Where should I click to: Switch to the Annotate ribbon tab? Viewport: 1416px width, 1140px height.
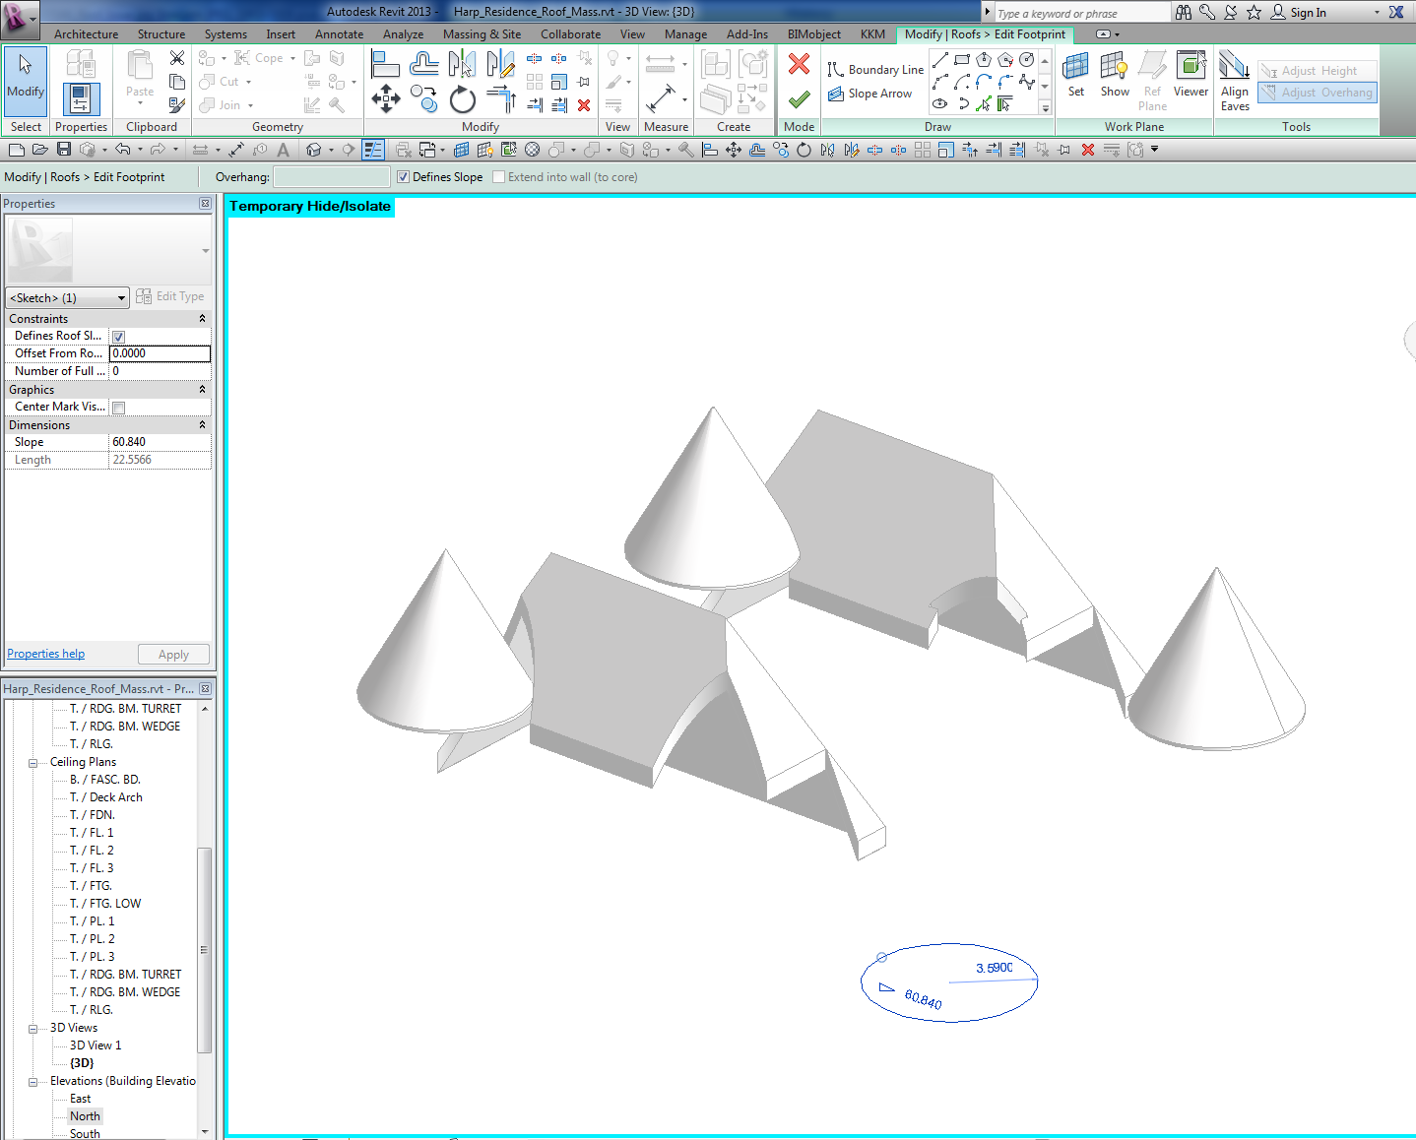coord(339,34)
